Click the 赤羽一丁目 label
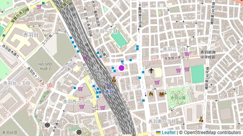Image resolution: width=243 pixels, height=136 pixels. [106, 31]
